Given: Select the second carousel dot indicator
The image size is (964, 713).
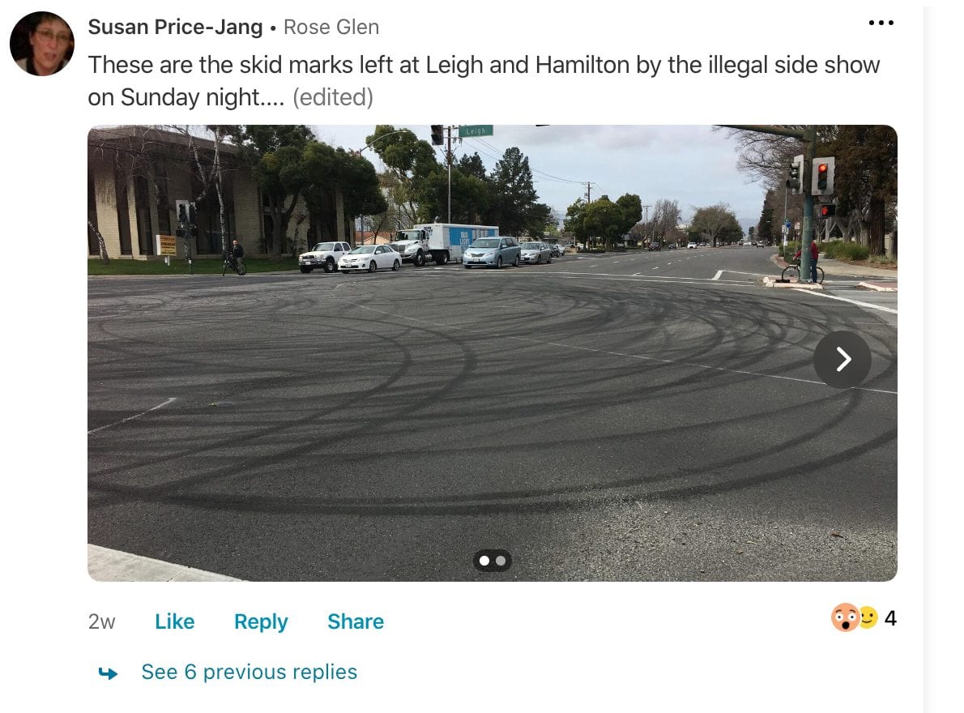Looking at the screenshot, I should (x=501, y=561).
